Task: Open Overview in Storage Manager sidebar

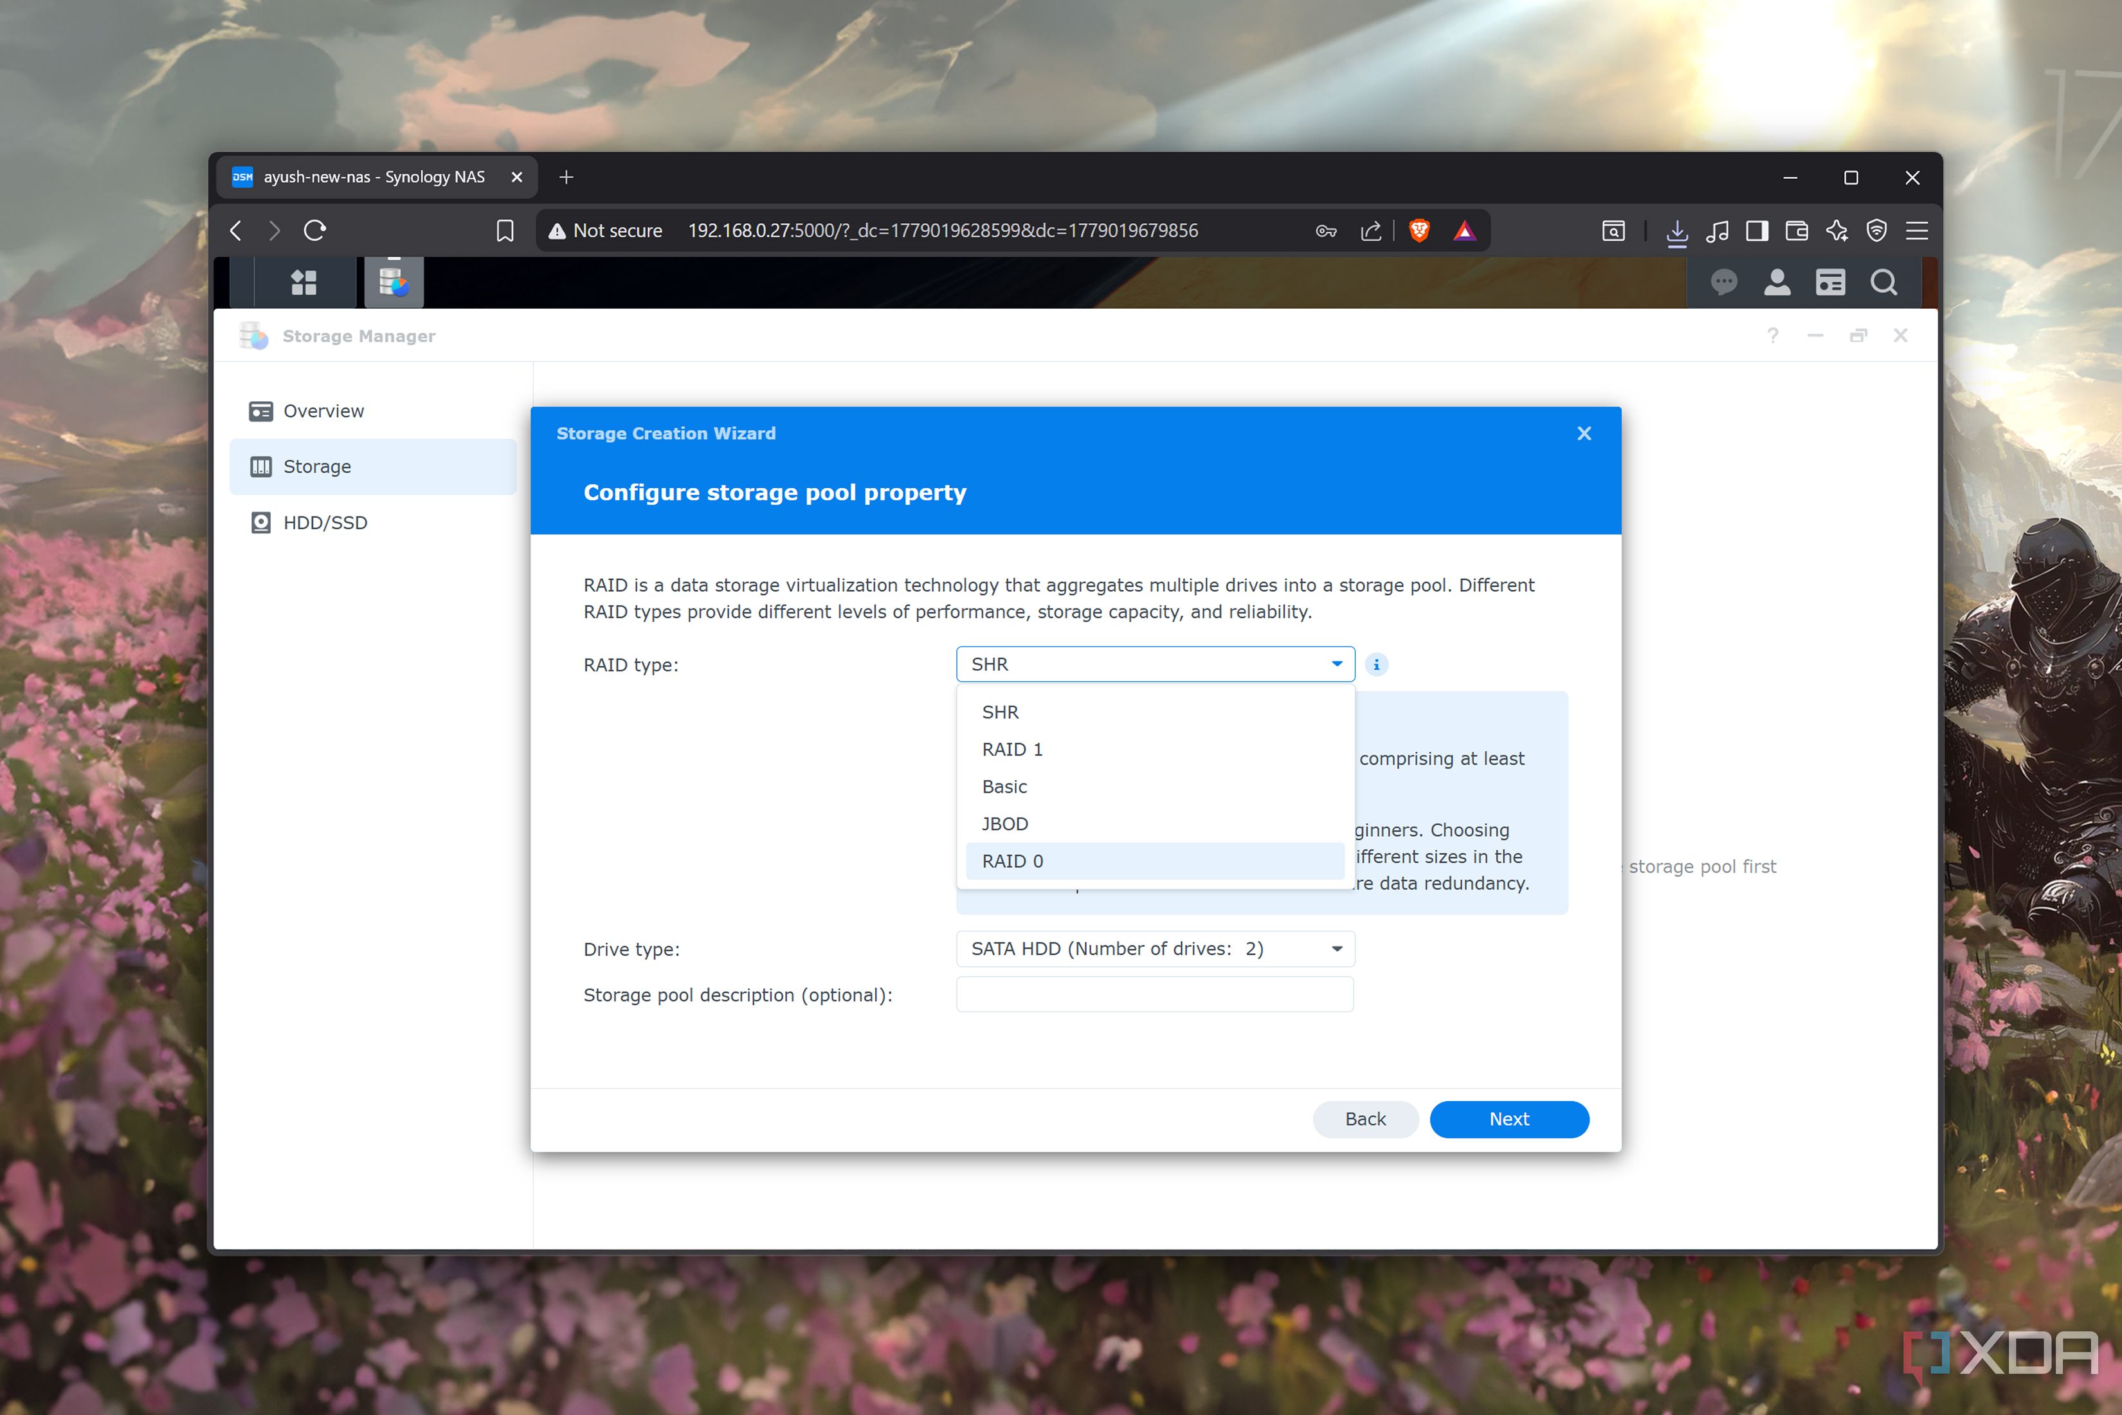Action: tap(374, 410)
